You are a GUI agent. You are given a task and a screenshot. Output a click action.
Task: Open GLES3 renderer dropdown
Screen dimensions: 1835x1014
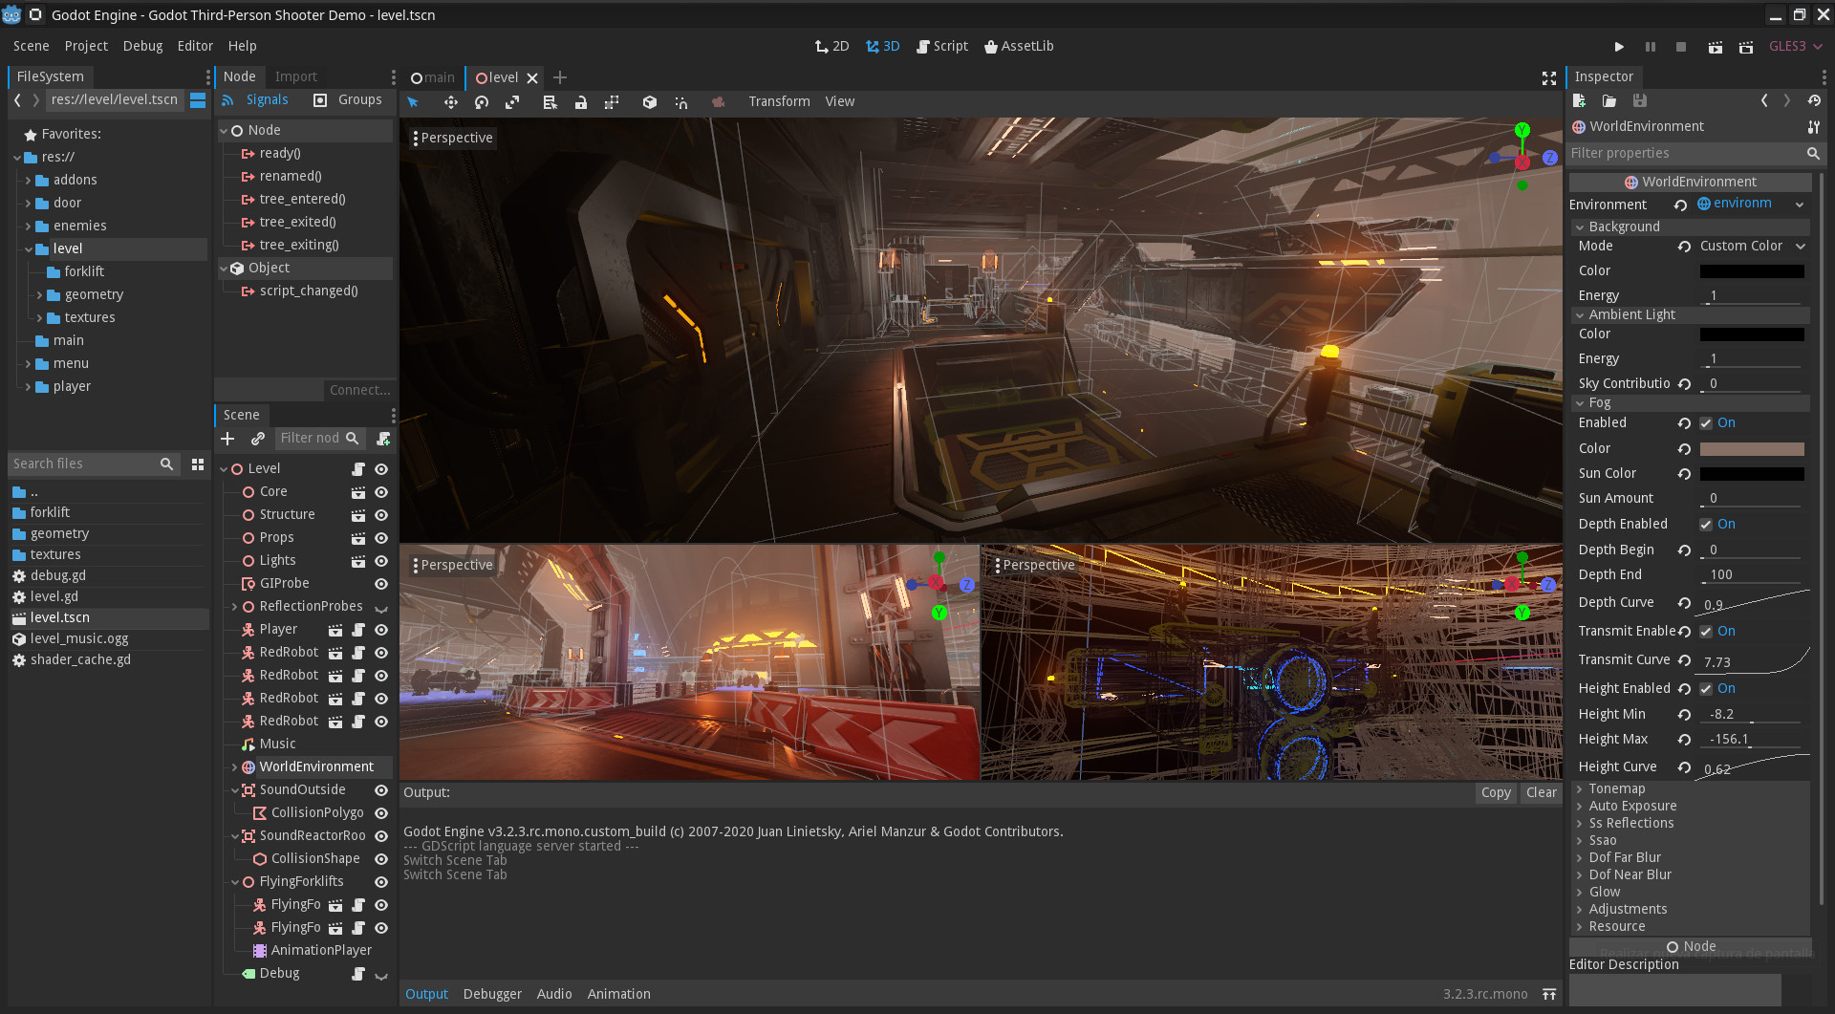[x=1795, y=46]
